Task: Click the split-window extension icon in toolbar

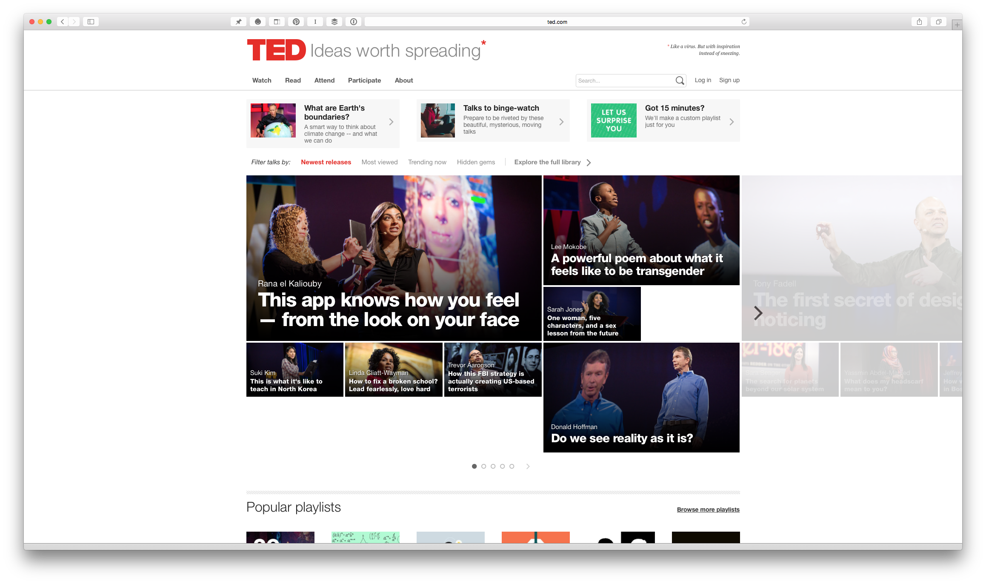Action: coord(277,22)
